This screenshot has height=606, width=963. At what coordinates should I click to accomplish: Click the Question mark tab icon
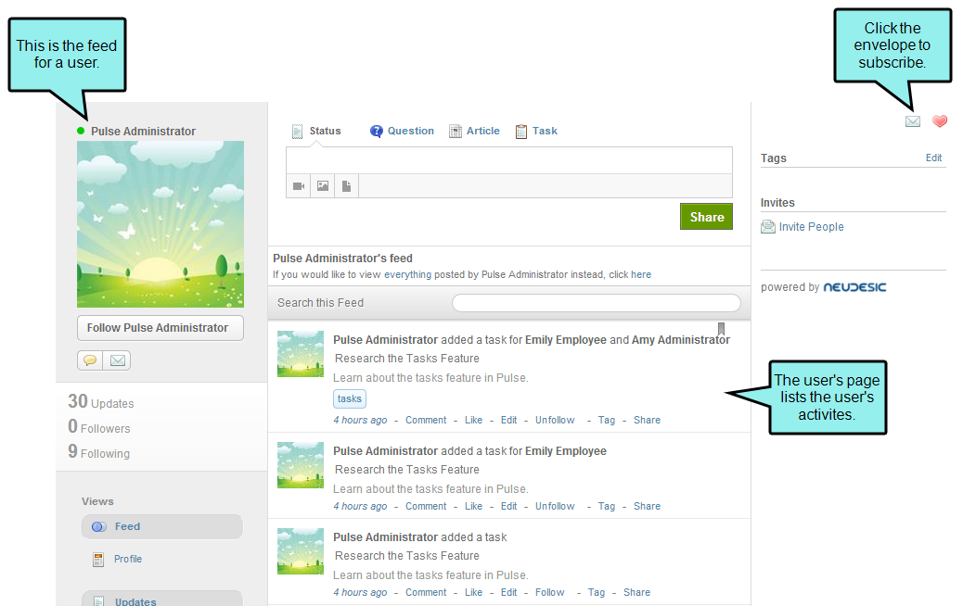376,132
